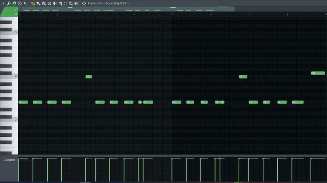This screenshot has width=327, height=183.
Task: Expand the Control event lane selector
Action: pos(10,160)
